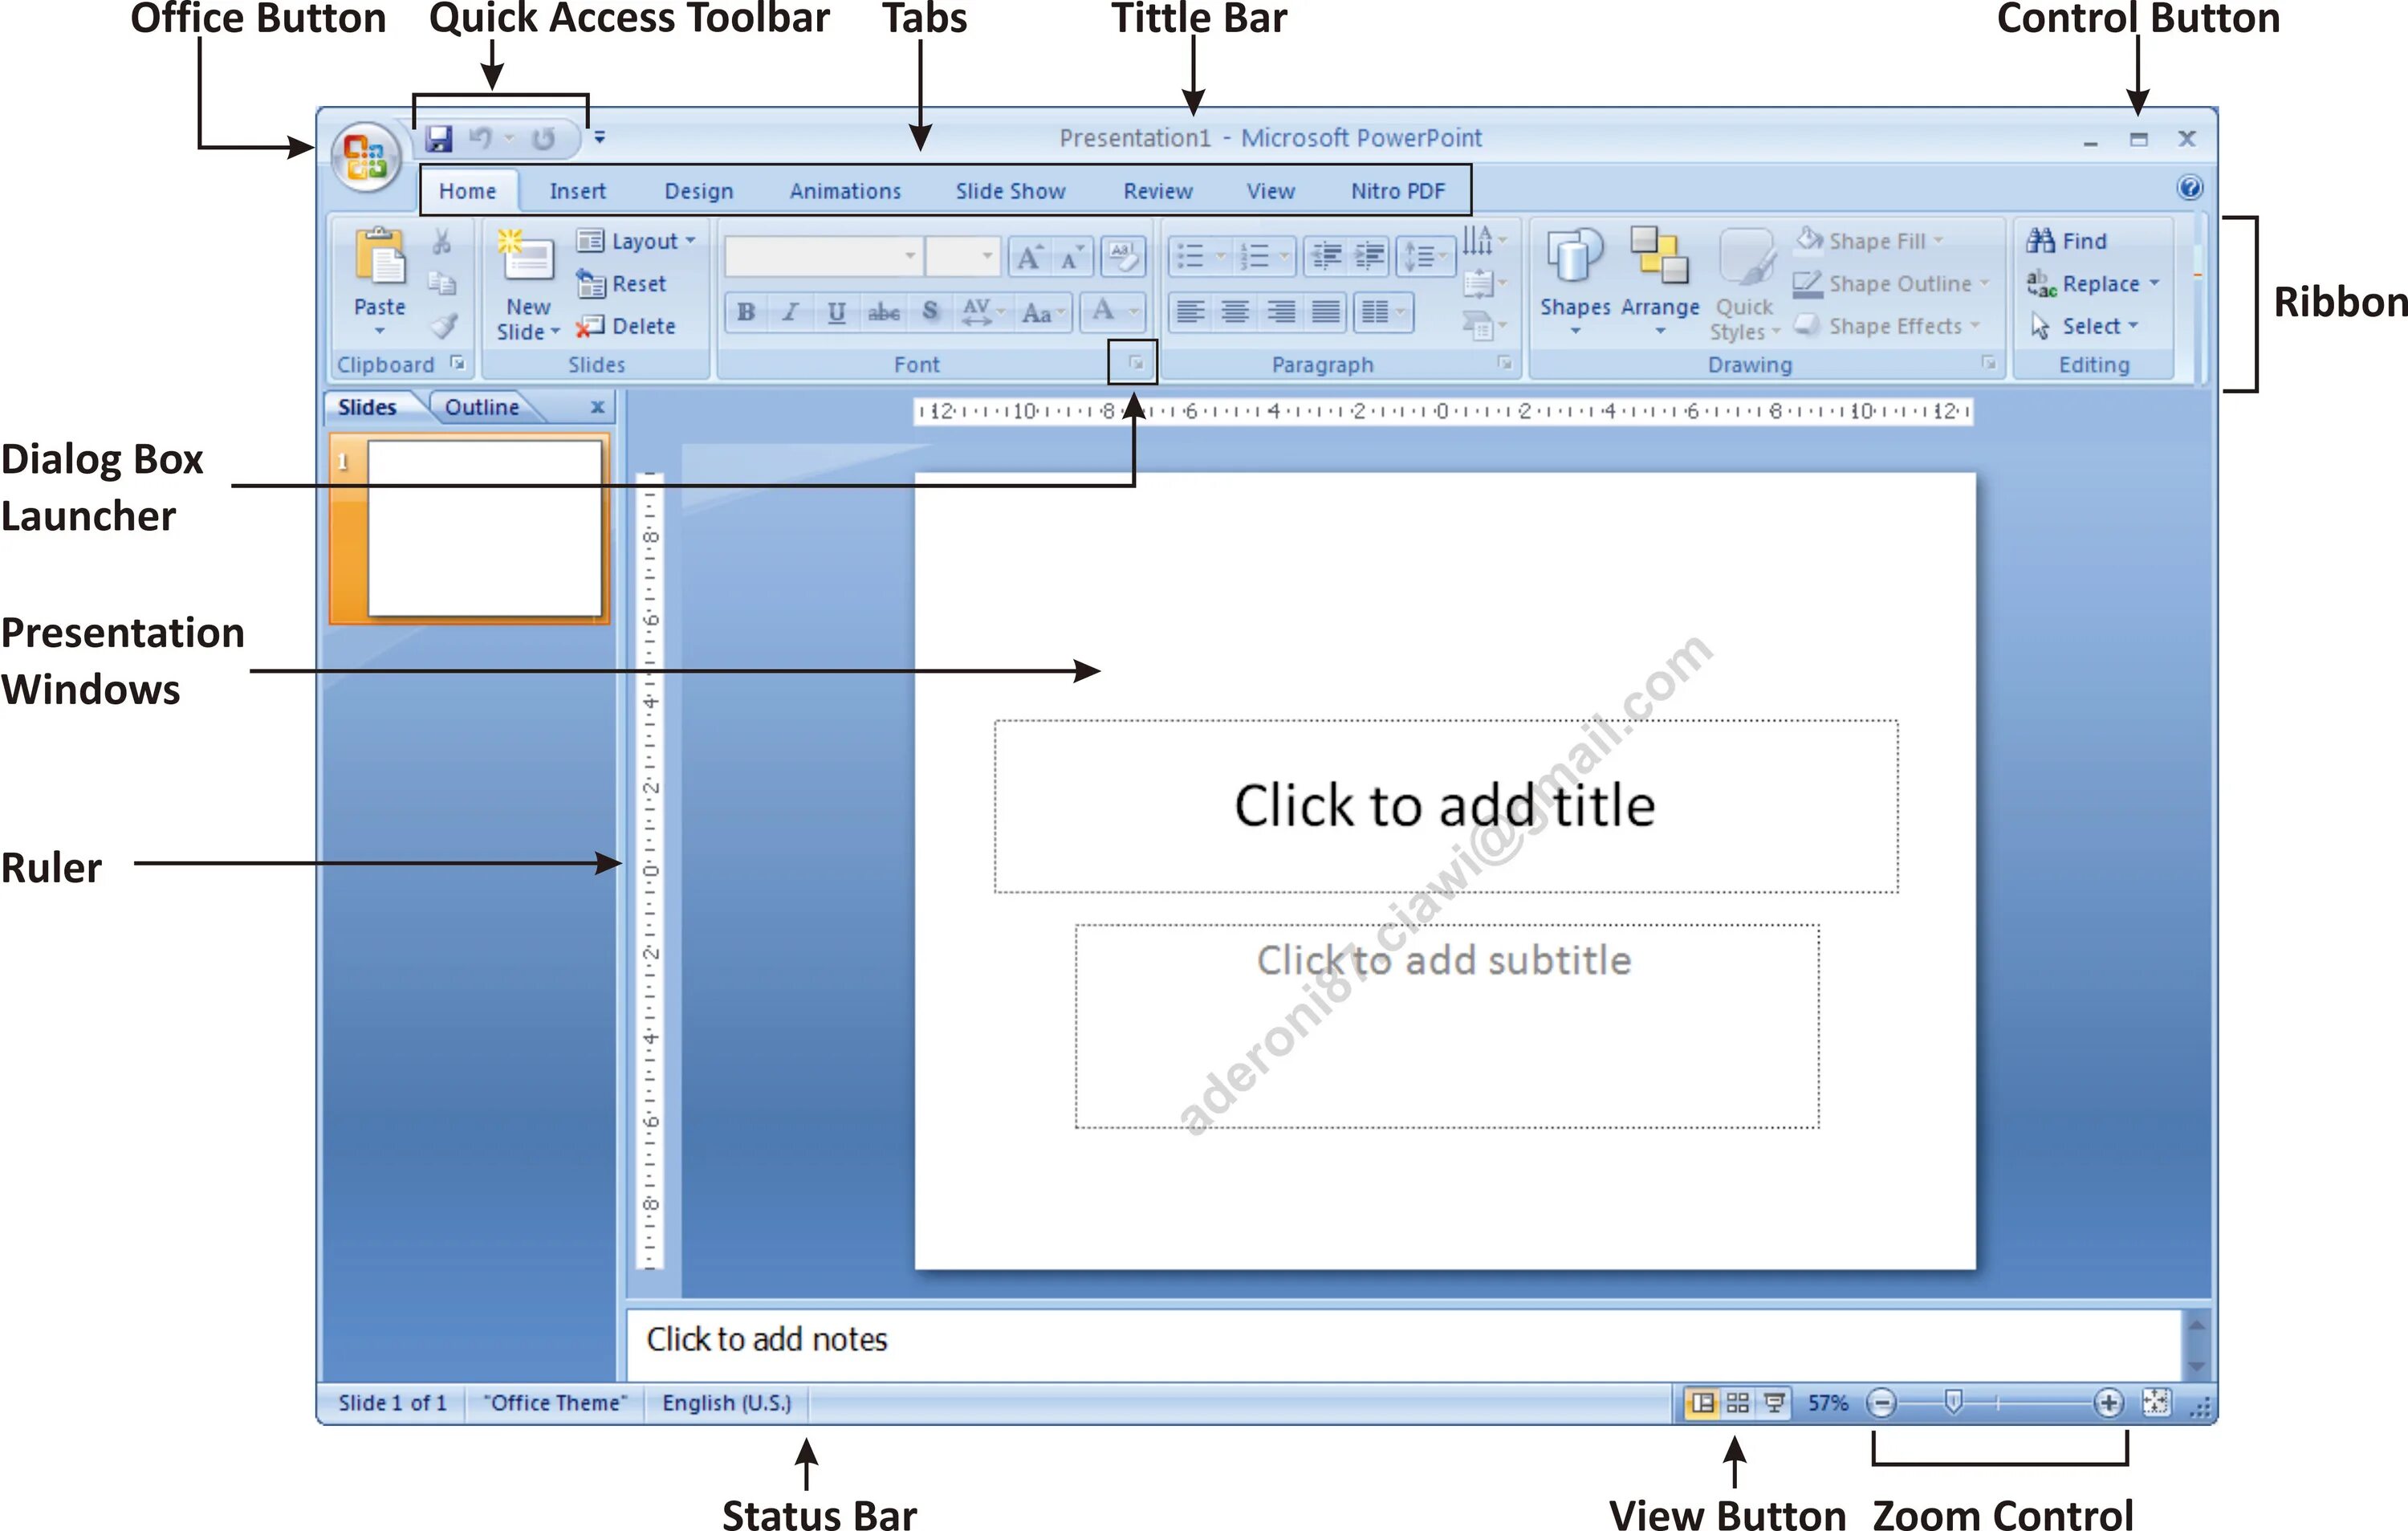Save presentation using Quick Access Toolbar
The height and width of the screenshot is (1531, 2408).
(438, 138)
